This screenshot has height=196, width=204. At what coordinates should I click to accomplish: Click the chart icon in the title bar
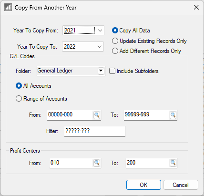(8, 7)
